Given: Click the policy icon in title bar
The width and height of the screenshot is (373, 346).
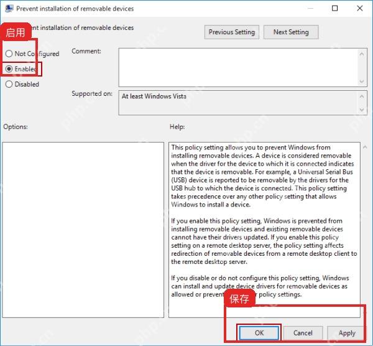Looking at the screenshot, I should [x=9, y=8].
